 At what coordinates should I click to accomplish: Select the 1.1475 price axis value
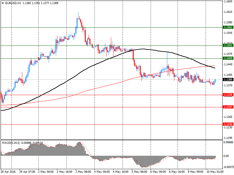pos(228,54)
